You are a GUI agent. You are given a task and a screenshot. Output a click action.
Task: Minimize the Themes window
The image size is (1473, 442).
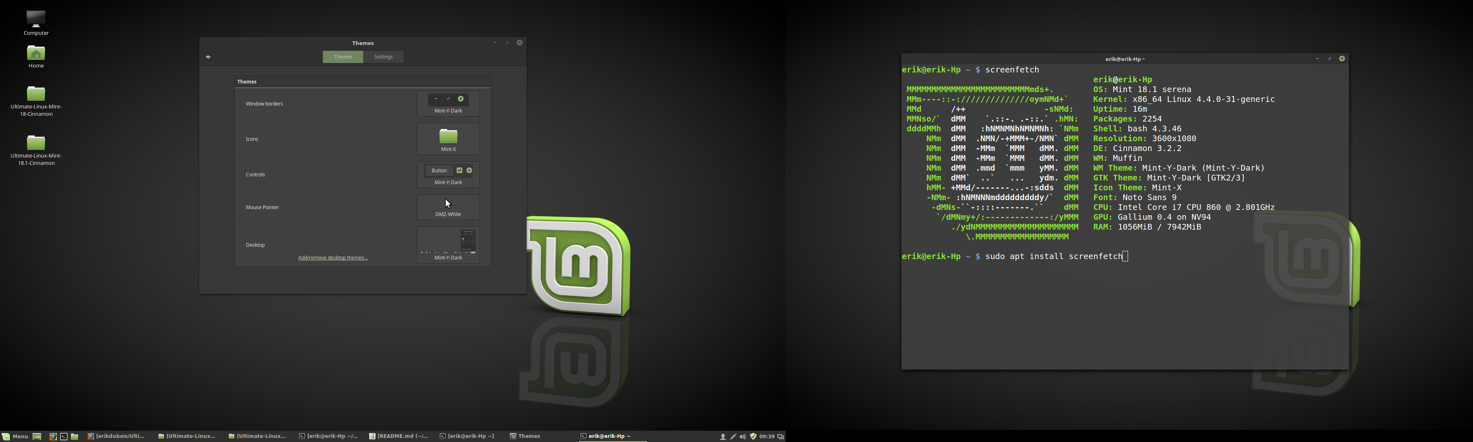[x=495, y=43]
